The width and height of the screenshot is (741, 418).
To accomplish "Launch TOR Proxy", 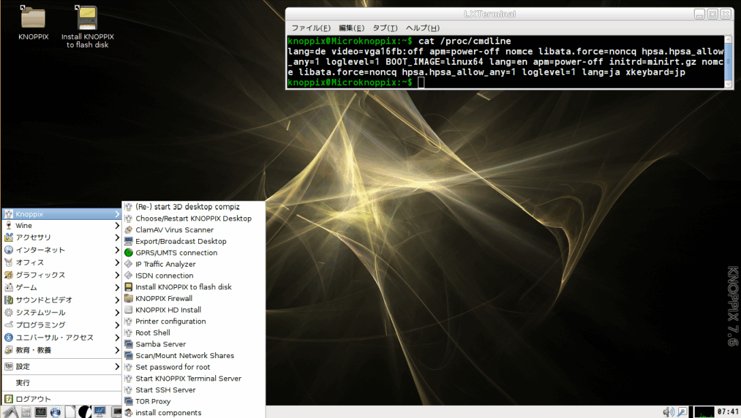I will [193, 401].
